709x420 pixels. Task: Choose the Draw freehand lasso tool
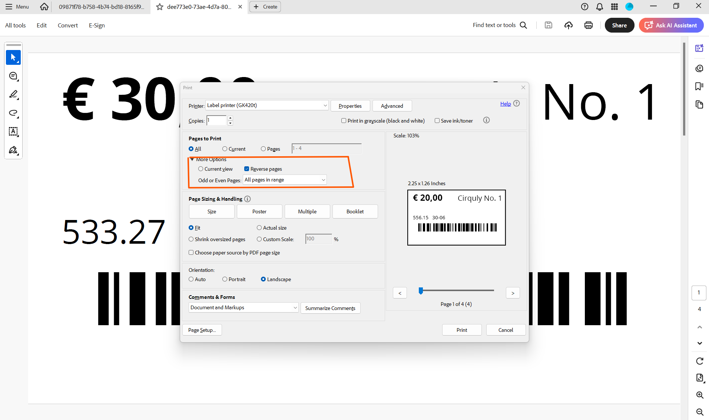point(13,113)
